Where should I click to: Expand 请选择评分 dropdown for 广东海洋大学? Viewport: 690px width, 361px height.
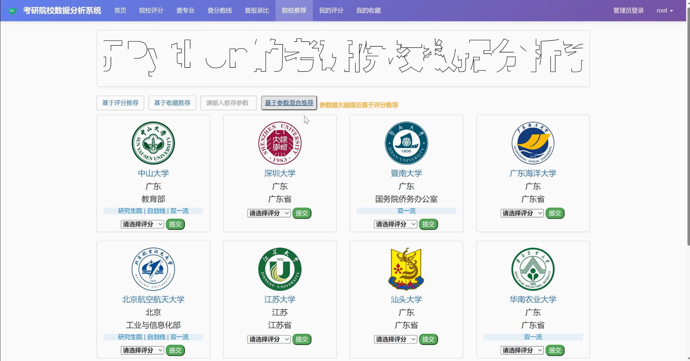point(522,213)
